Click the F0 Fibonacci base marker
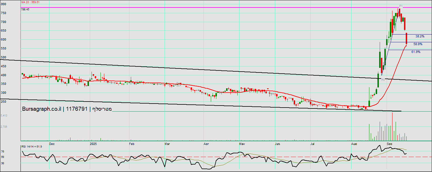Viewport: 432px width, 172px height. (383, 80)
